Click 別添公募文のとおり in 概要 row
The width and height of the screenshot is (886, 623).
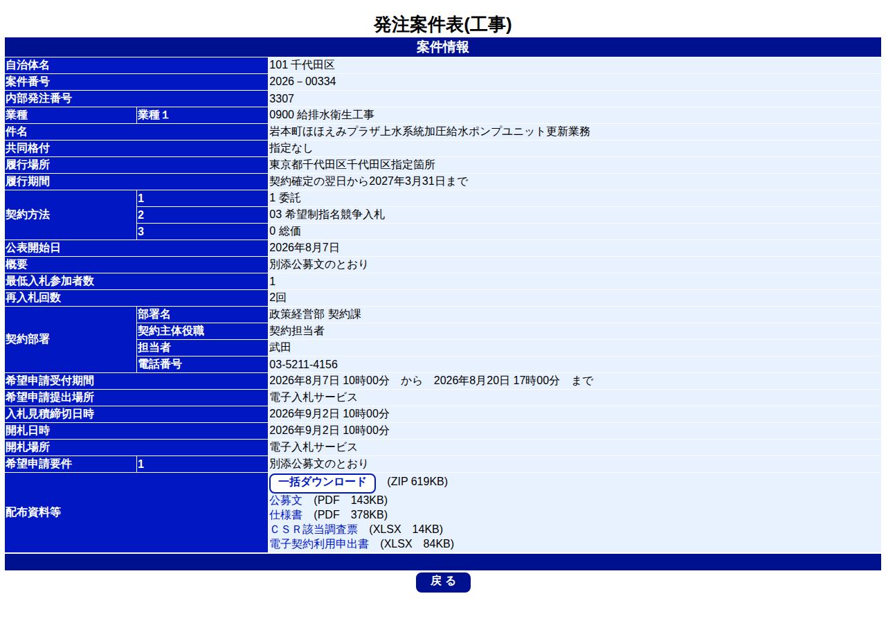(x=318, y=264)
